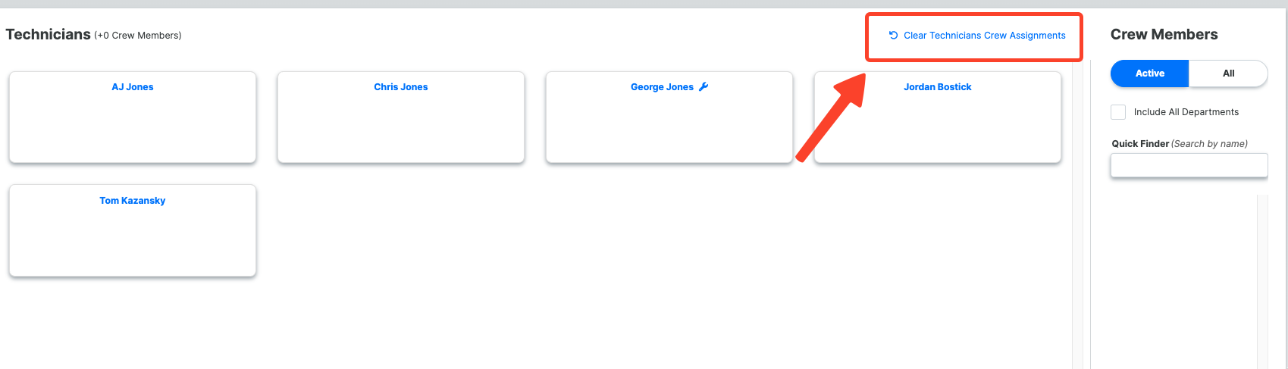Select the blank area of Chris Jones card

401,127
